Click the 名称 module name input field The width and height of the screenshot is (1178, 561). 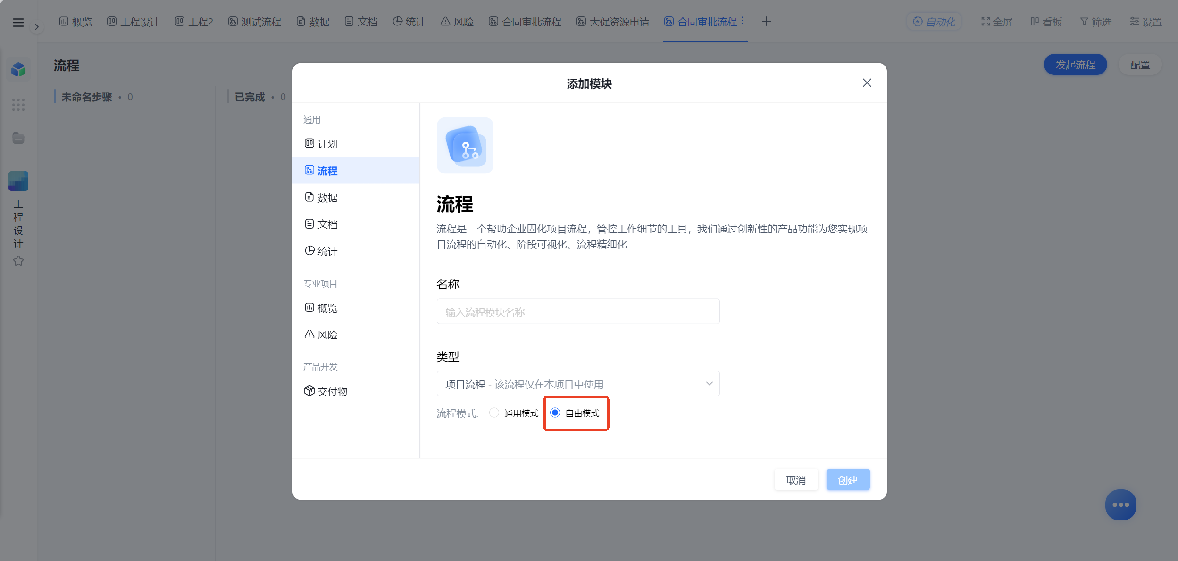click(578, 312)
